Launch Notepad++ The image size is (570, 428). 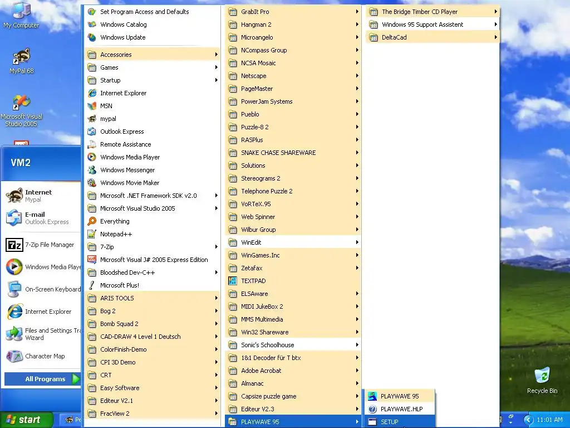[152, 234]
